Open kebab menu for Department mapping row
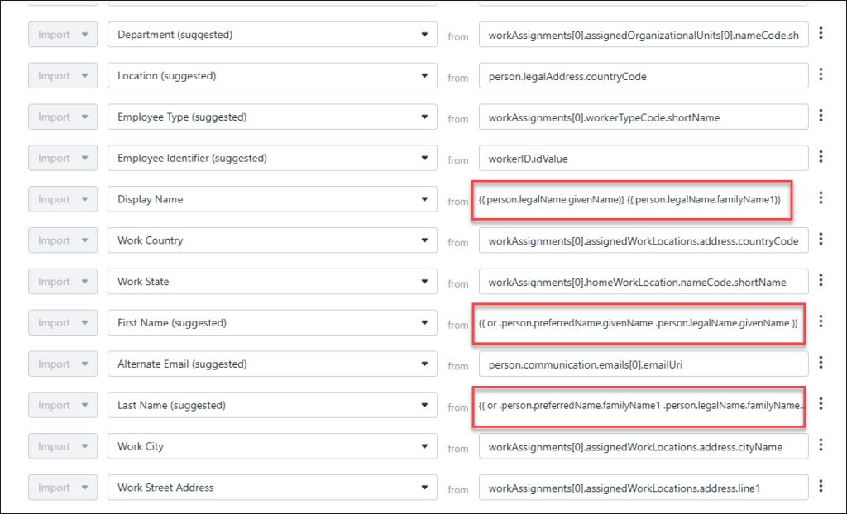 (x=821, y=34)
